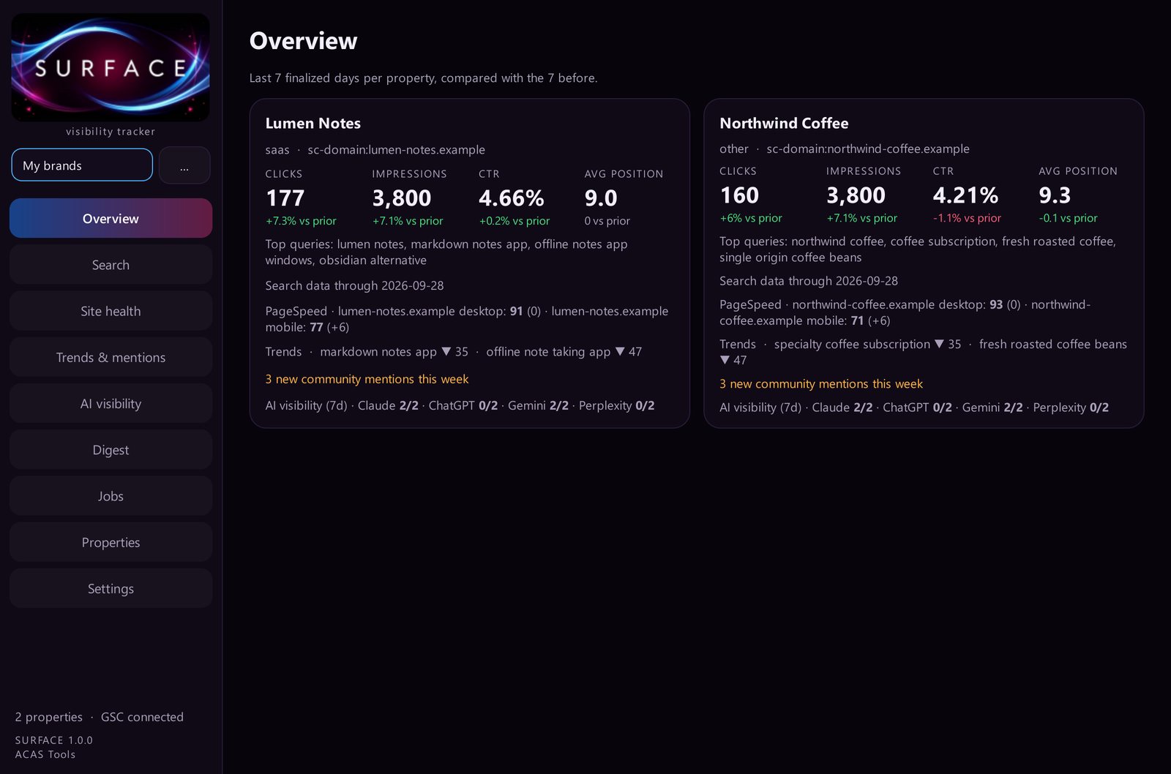This screenshot has width=1171, height=774.
Task: Open Settings from sidebar
Action: click(111, 588)
